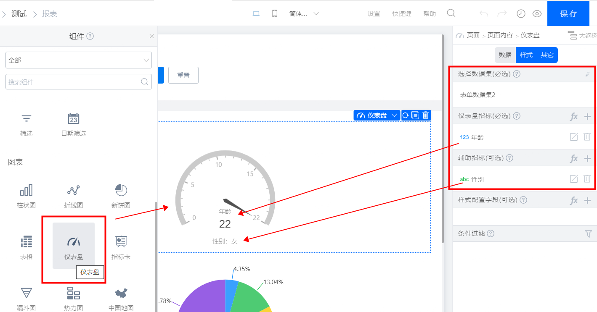Navigate to 页面 in properties breadcrumb
This screenshot has height=312, width=597.
(473, 35)
